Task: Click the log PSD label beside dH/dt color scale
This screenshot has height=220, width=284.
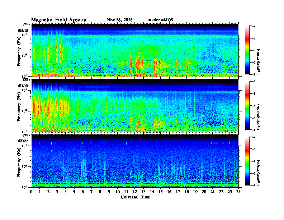Action: pos(259,62)
